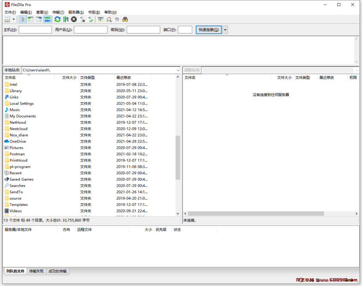Select the Recent folder icon
The width and height of the screenshot is (362, 286).
[x=7, y=173]
